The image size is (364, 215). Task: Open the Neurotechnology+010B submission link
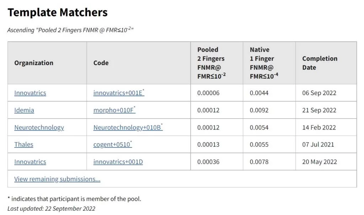coord(127,127)
